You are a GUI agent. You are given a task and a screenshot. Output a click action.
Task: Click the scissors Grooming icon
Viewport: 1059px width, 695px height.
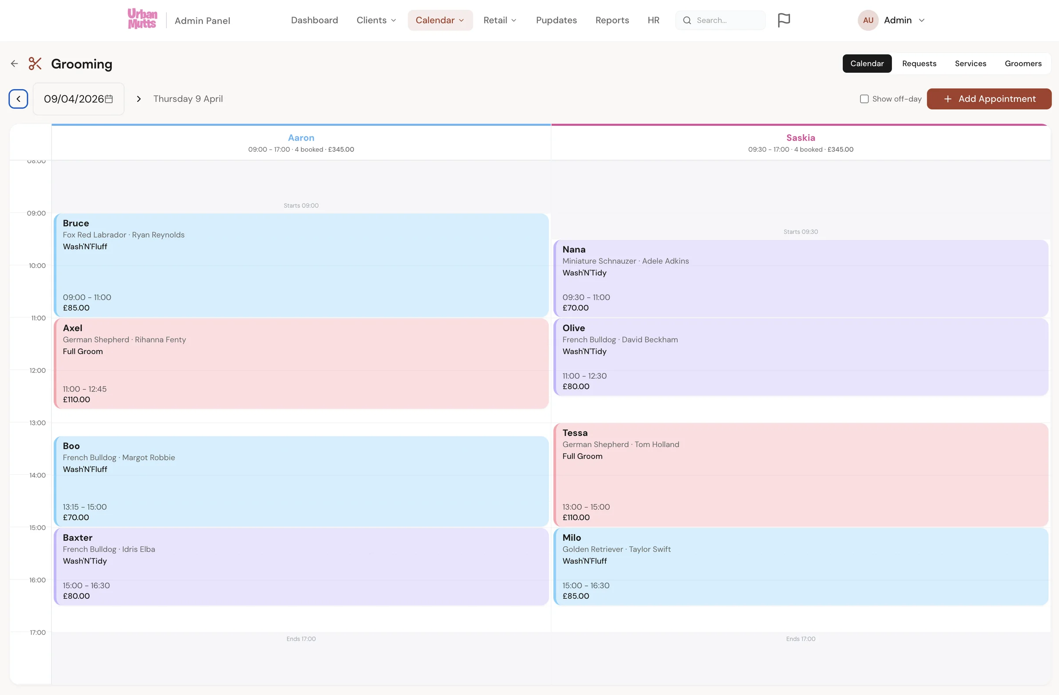35,64
